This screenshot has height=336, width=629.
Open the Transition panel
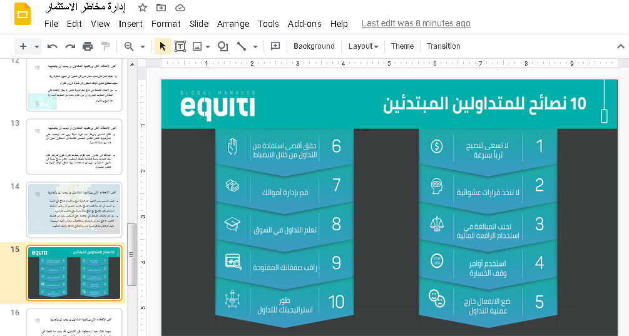pos(443,46)
